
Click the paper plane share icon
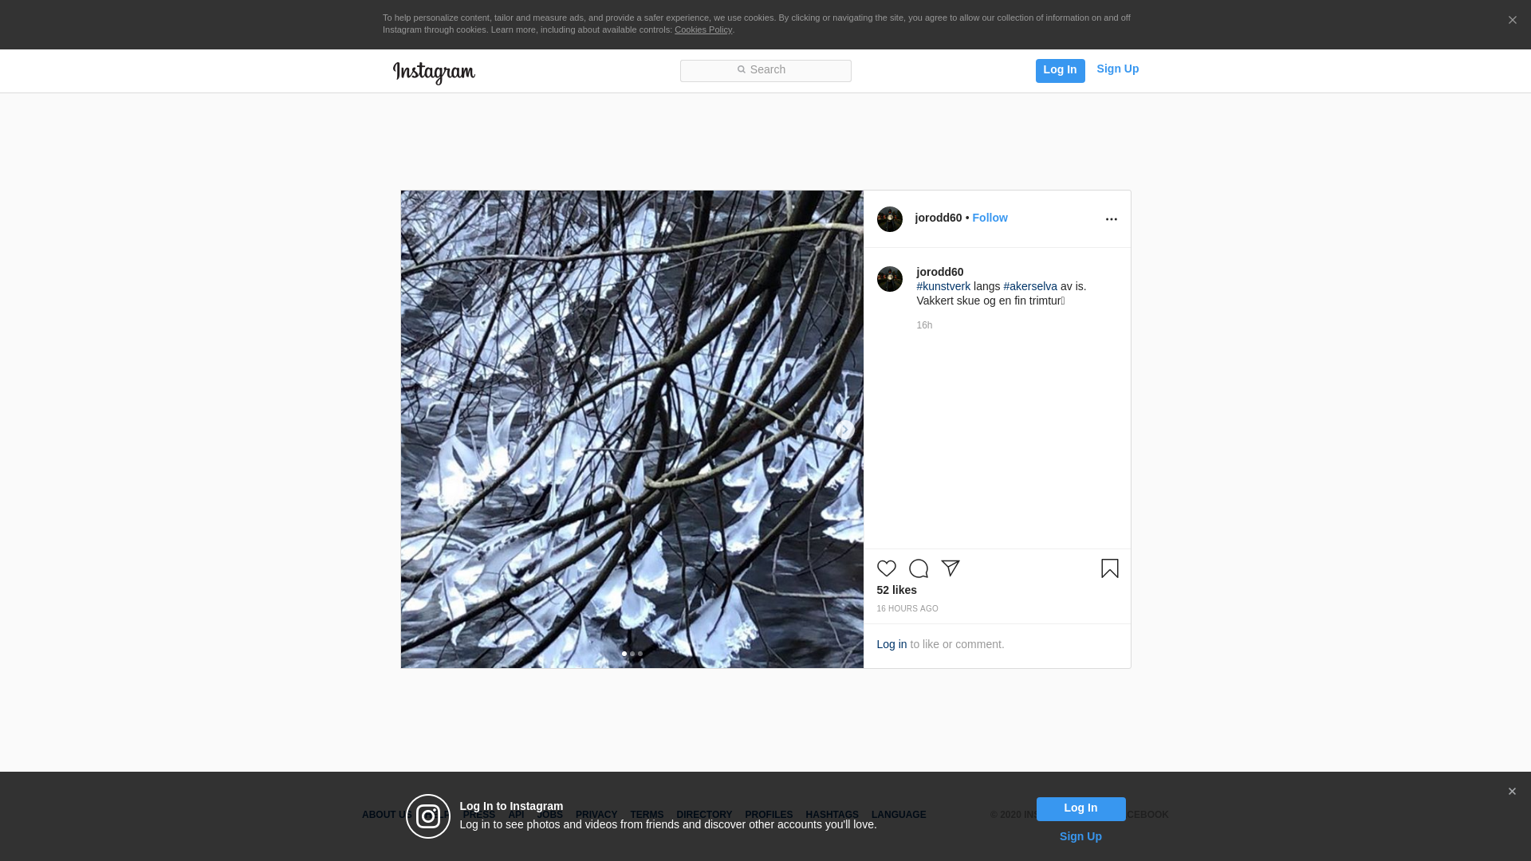click(x=950, y=568)
